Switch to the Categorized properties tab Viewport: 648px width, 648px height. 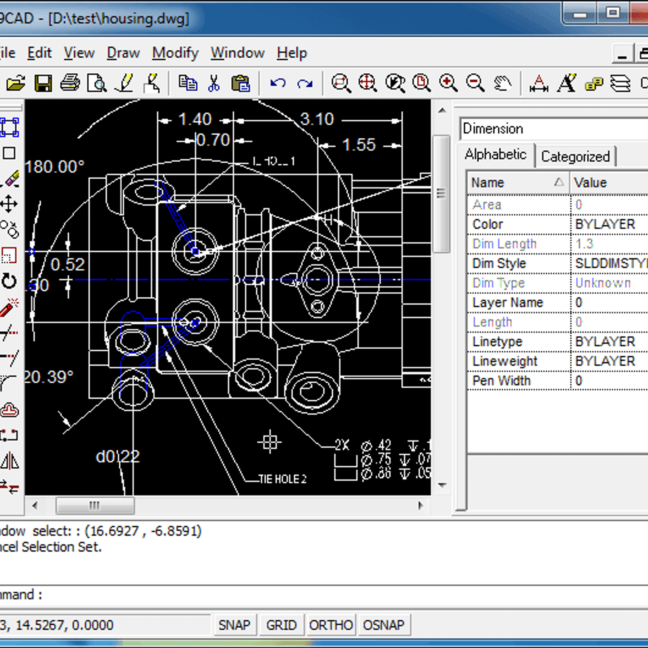click(576, 156)
